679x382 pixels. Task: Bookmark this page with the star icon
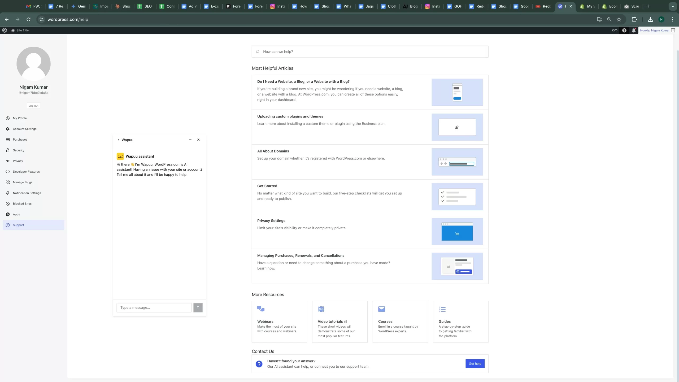coord(619,19)
